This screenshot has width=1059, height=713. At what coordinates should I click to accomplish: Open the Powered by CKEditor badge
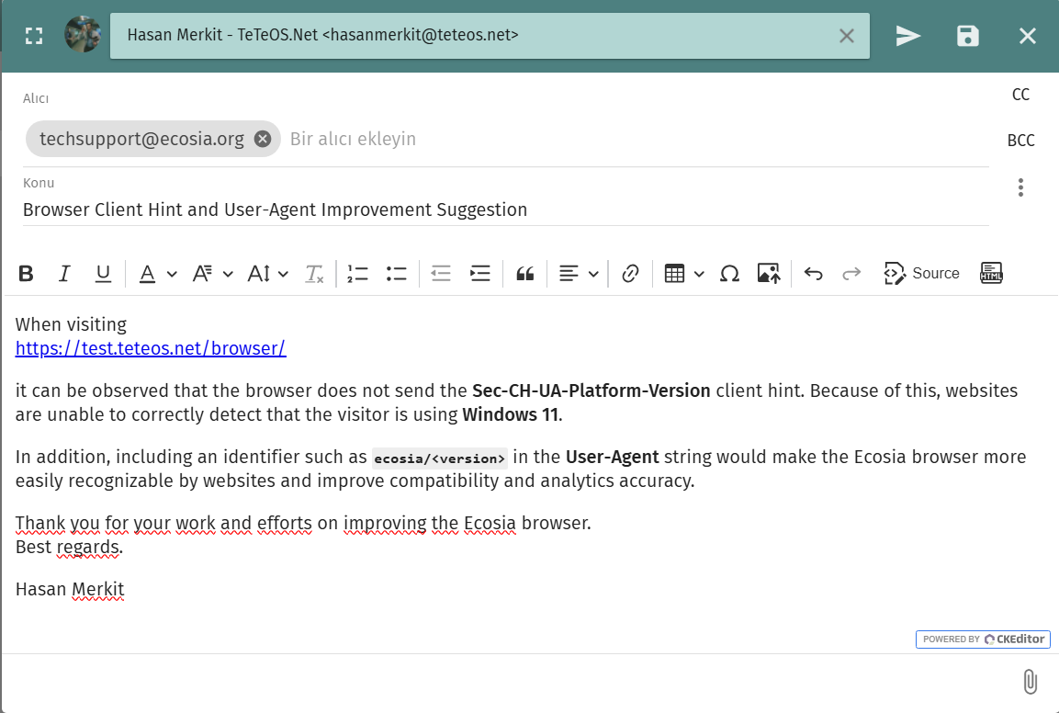pyautogui.click(x=983, y=639)
